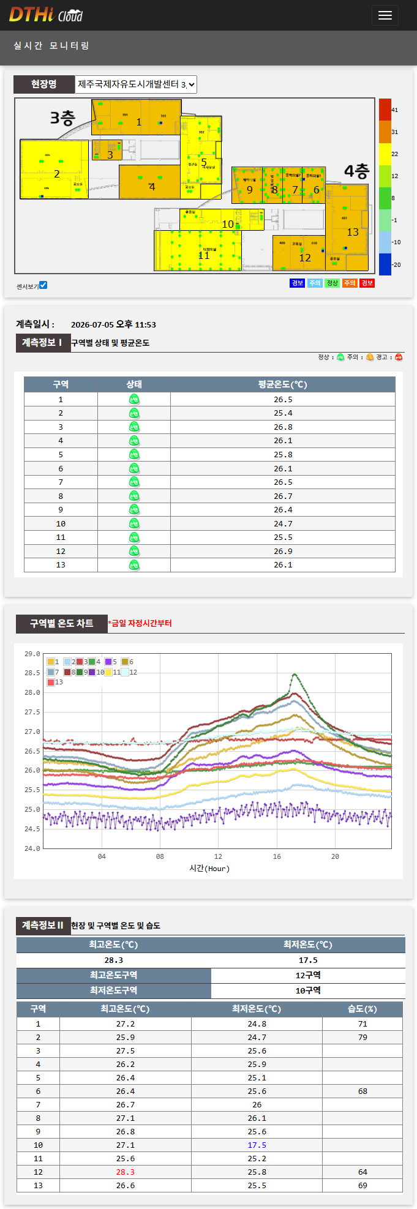Click the green normal legend icon
The height and width of the screenshot is (1209, 417).
pyautogui.click(x=340, y=357)
